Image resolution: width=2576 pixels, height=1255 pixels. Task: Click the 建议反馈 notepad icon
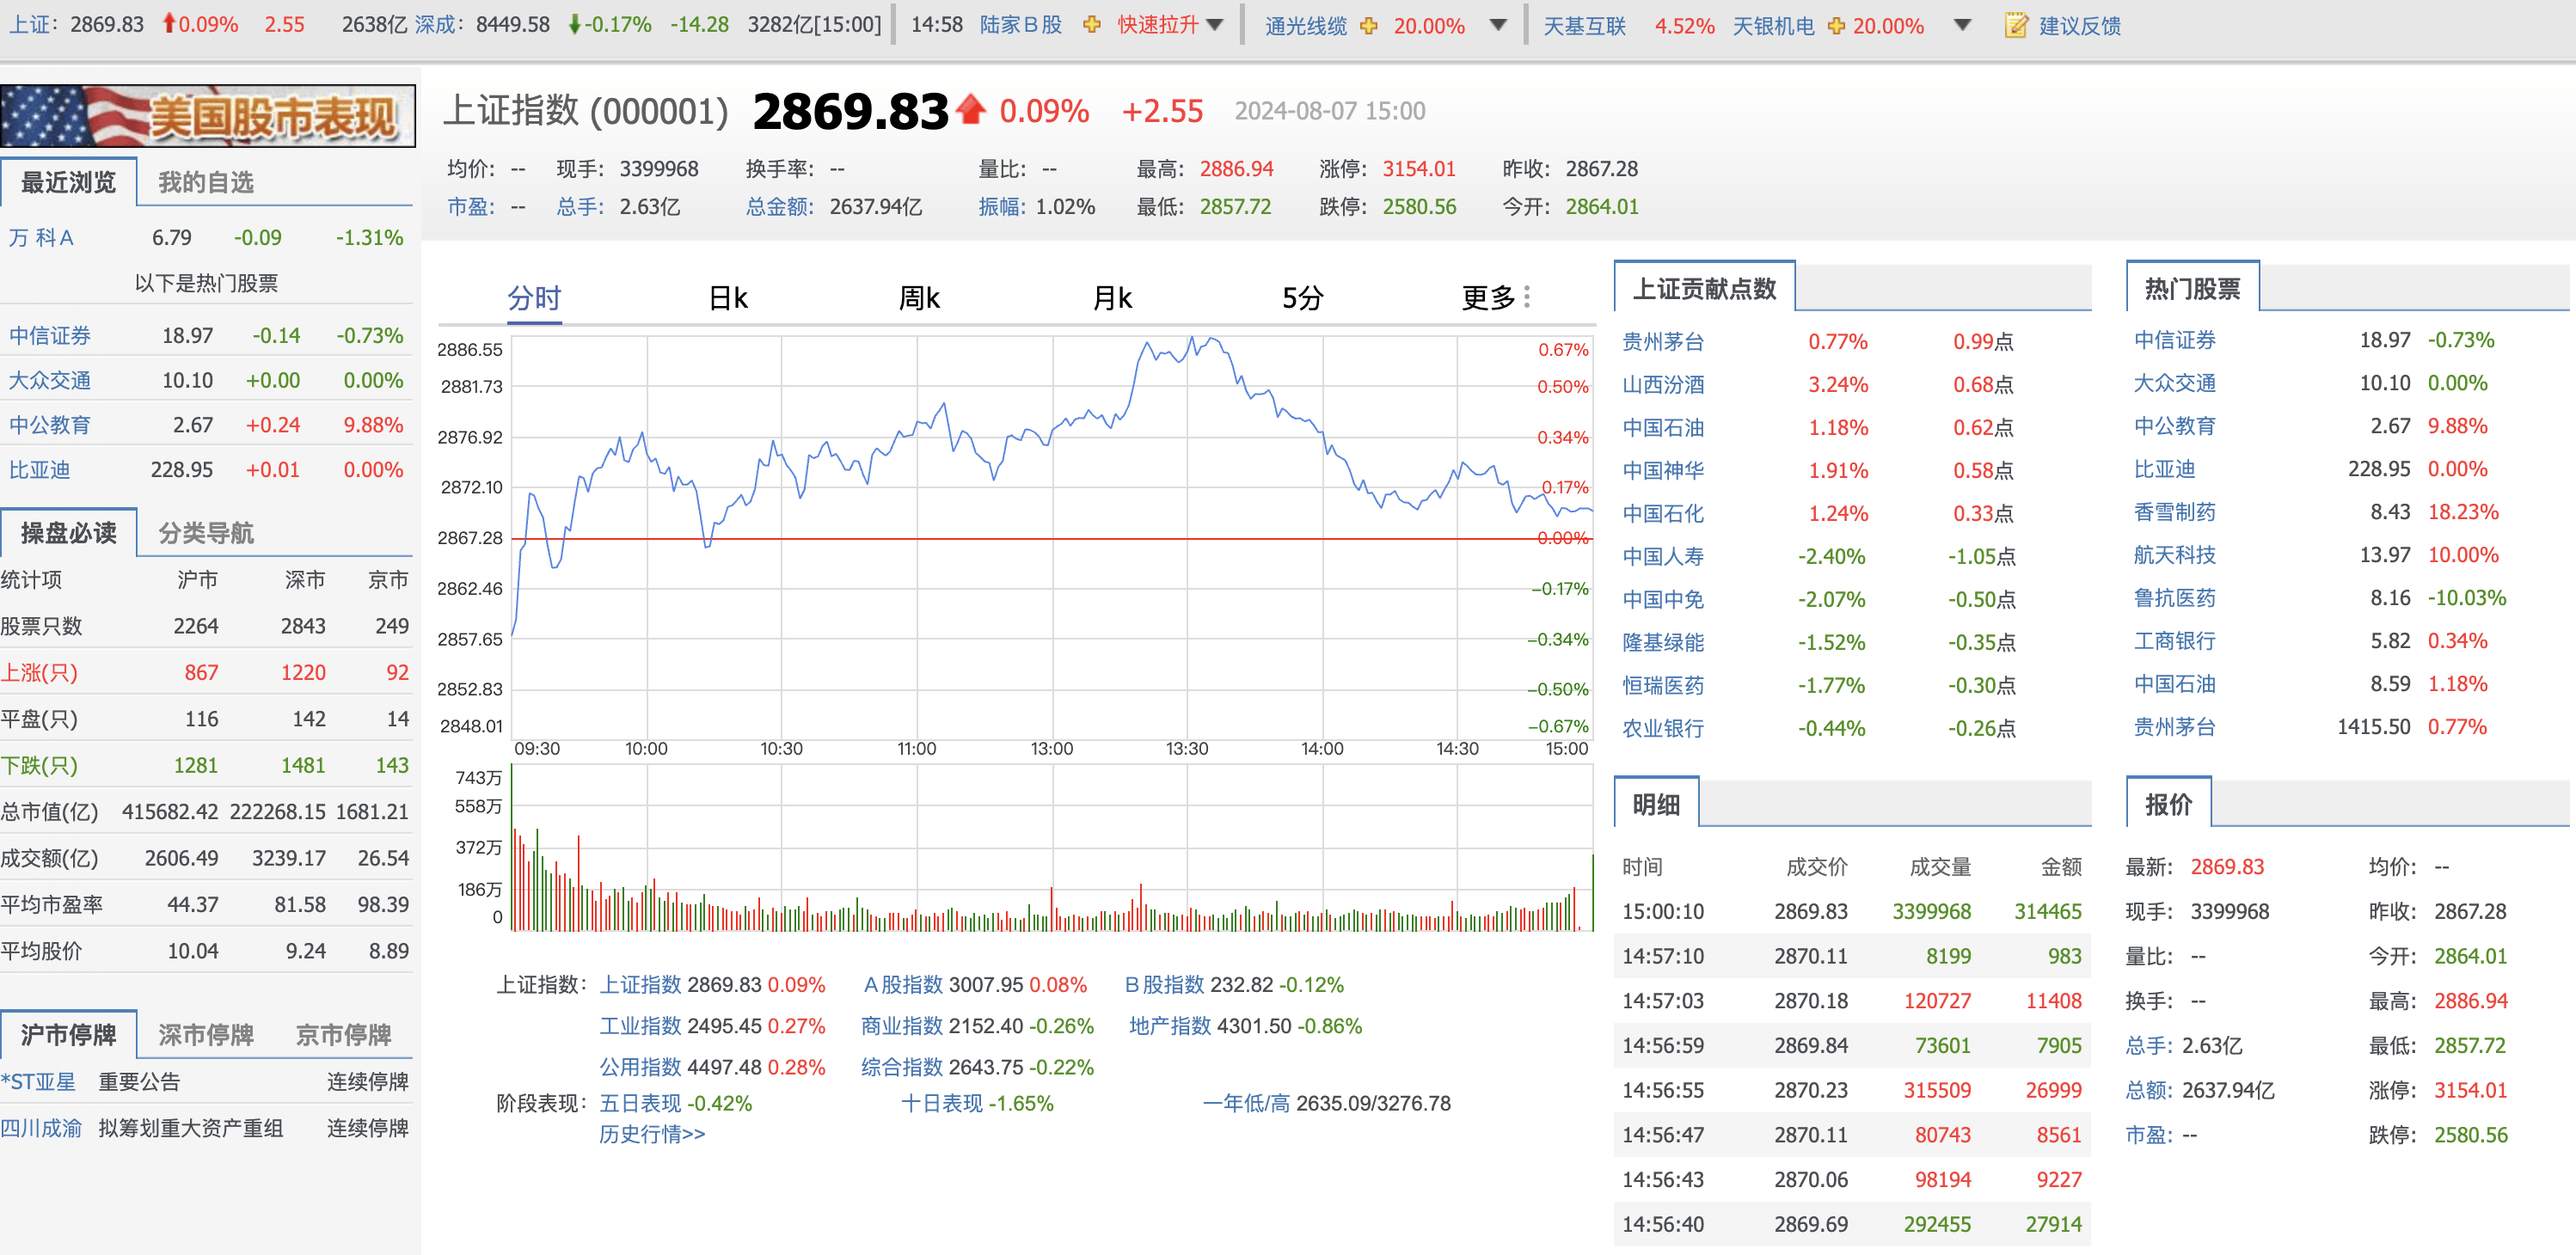click(2016, 25)
